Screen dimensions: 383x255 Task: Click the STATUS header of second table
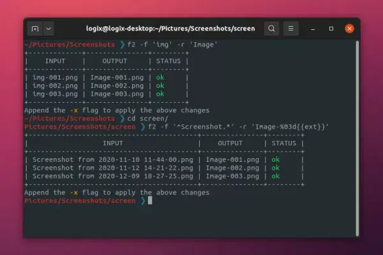pyautogui.click(x=284, y=143)
